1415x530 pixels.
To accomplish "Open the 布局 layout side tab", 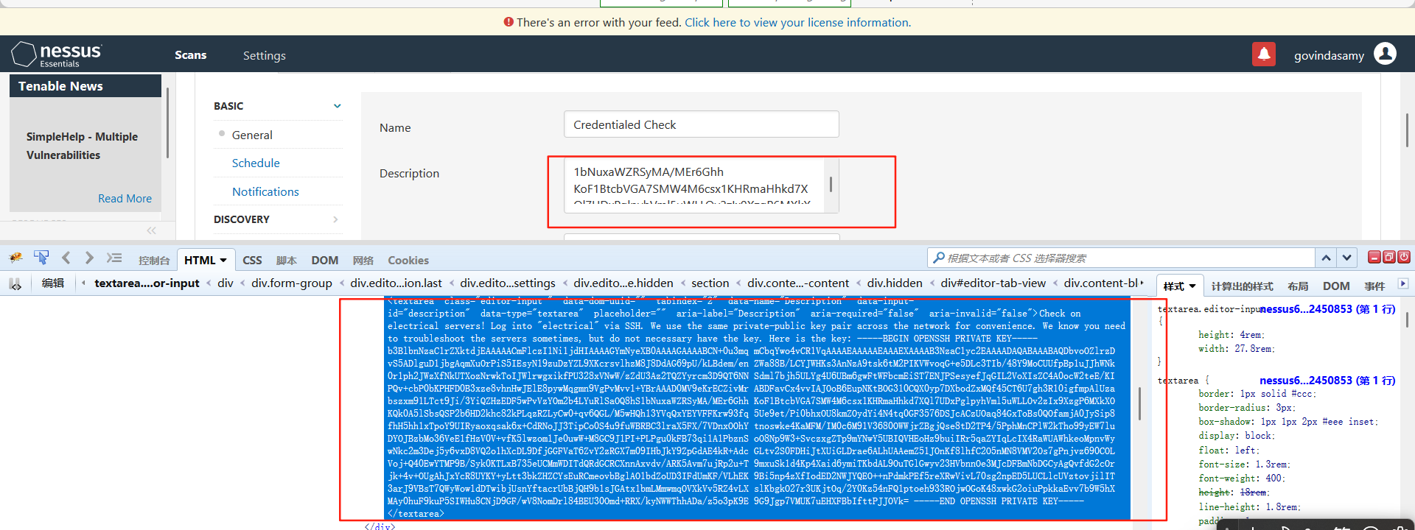I will point(1298,286).
